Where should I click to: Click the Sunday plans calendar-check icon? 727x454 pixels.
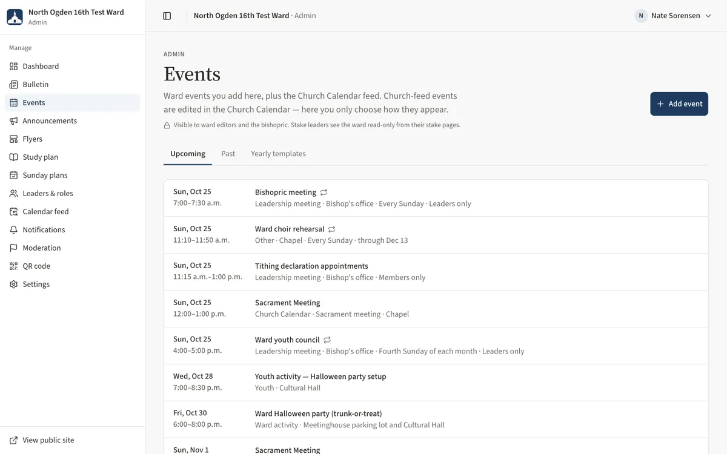13,176
